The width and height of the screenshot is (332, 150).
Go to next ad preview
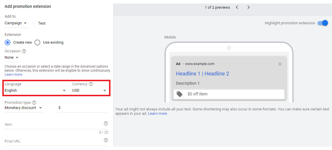[249, 8]
